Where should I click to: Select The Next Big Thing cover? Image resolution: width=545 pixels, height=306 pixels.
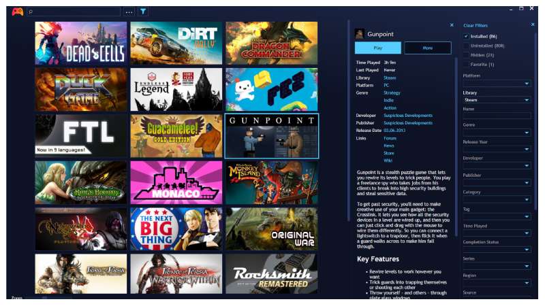(x=176, y=229)
